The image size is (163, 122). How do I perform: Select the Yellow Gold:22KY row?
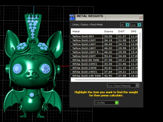coord(104,56)
